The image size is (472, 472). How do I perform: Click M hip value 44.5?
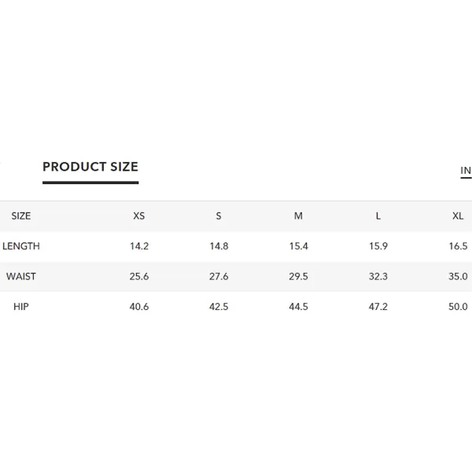point(298,307)
